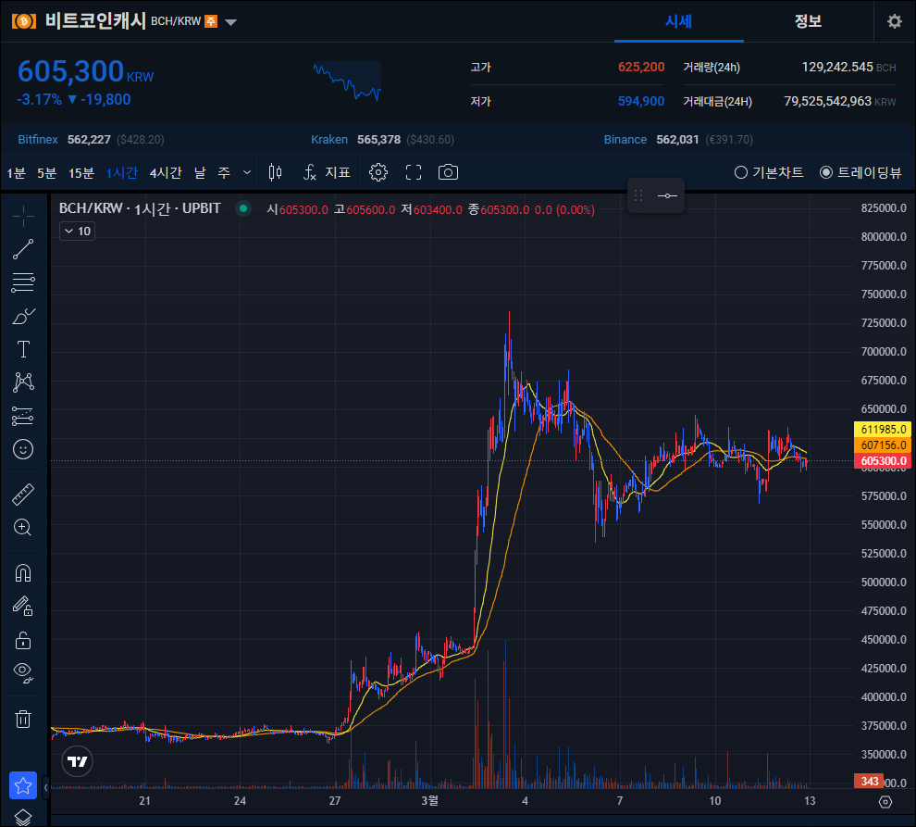Click the Binance price 562,031
916x827 pixels.
(x=677, y=140)
